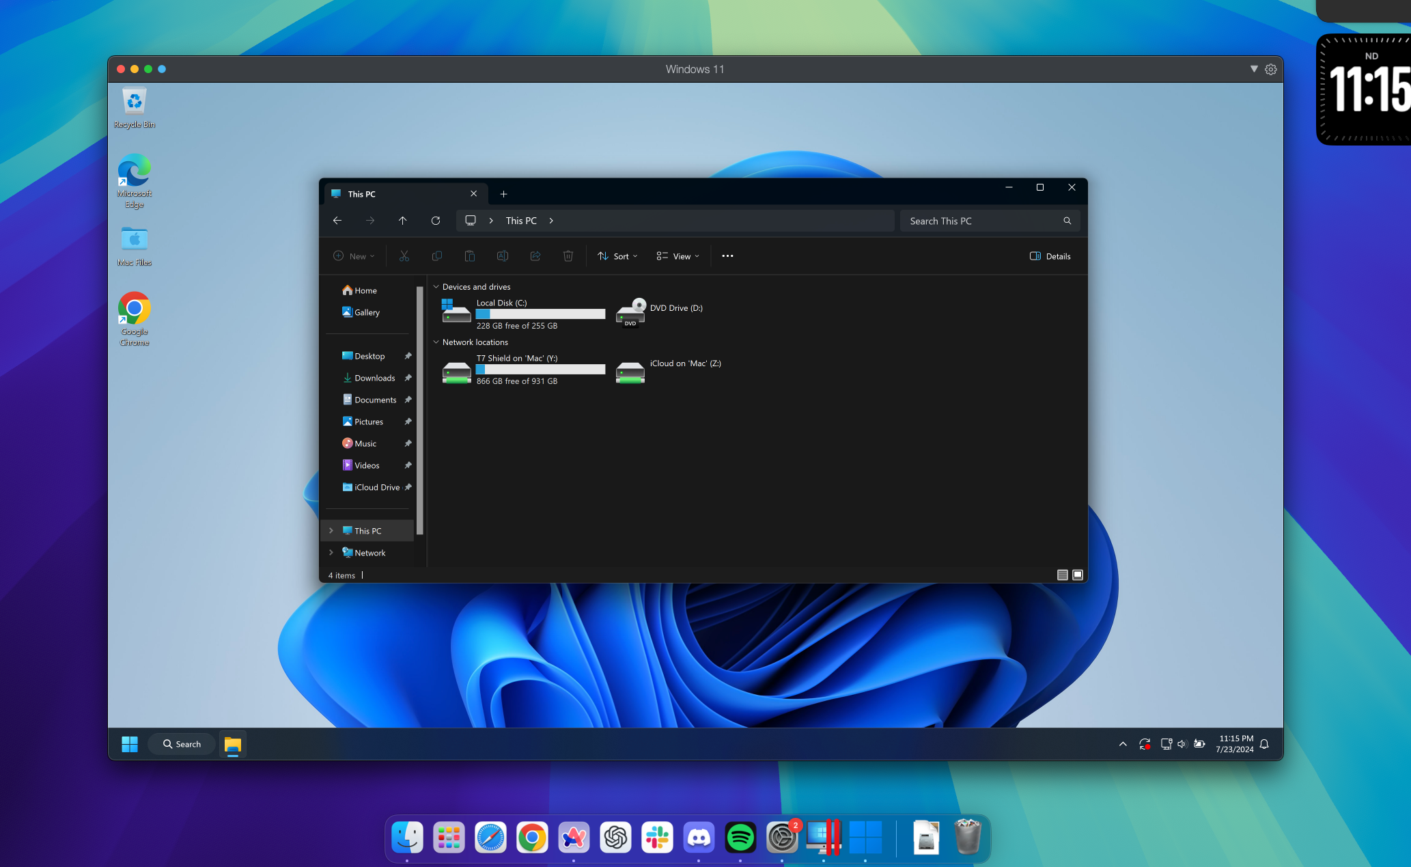Click the Share icon in the toolbar
Screen dimensions: 1411x867
point(535,256)
